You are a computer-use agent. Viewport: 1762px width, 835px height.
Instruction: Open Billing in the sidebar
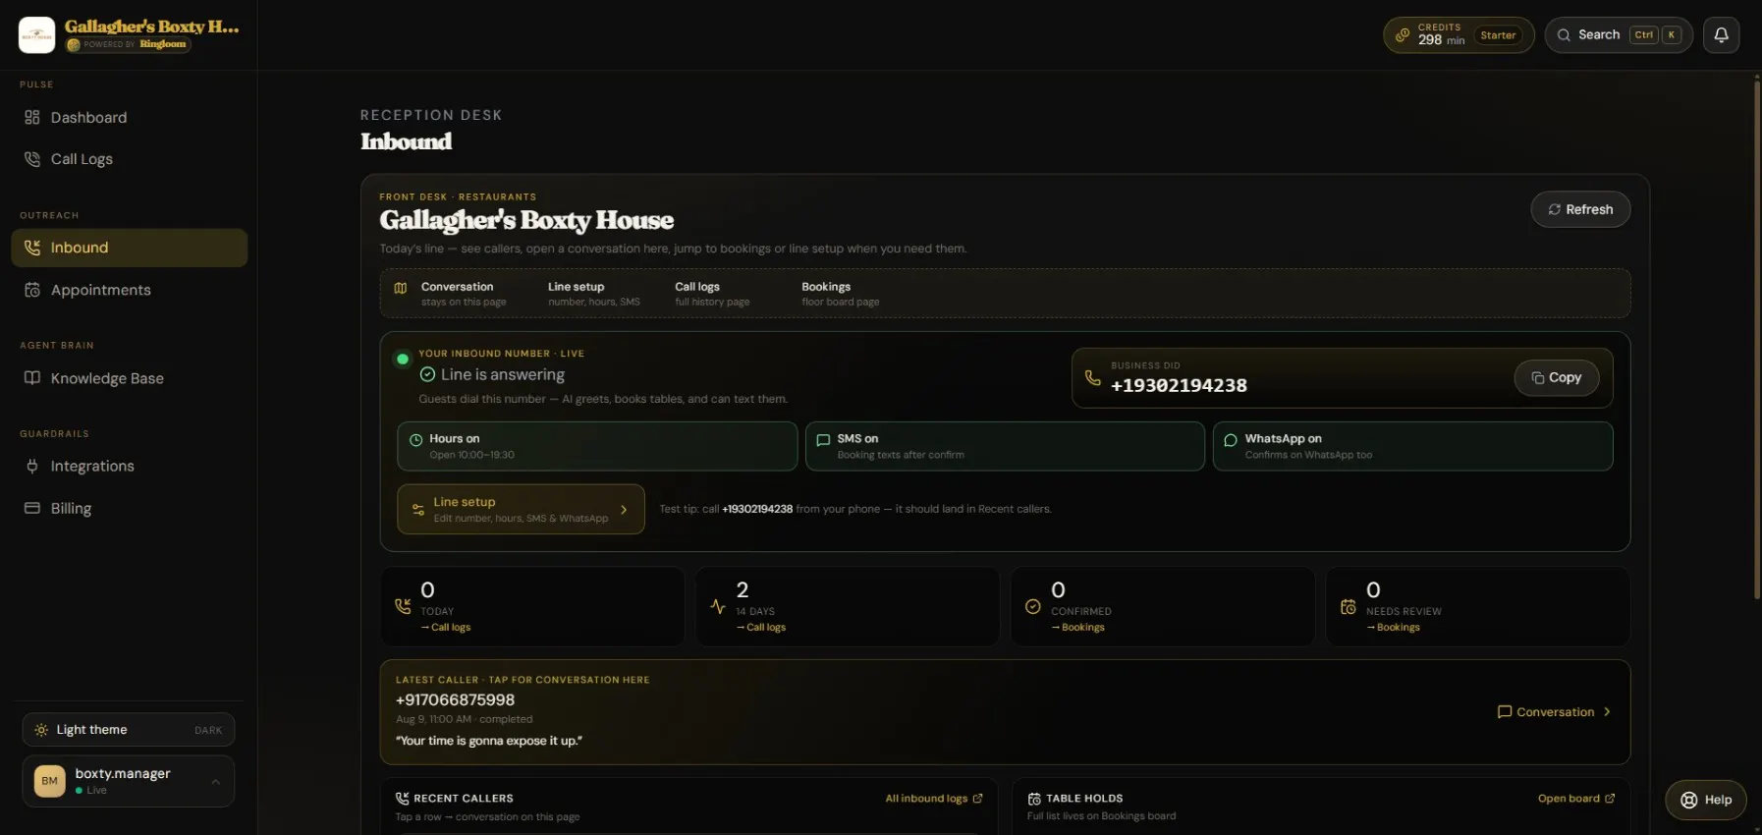click(129, 508)
